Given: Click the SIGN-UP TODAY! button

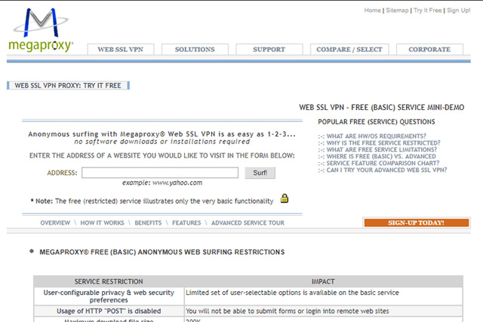Looking at the screenshot, I should pos(416,222).
